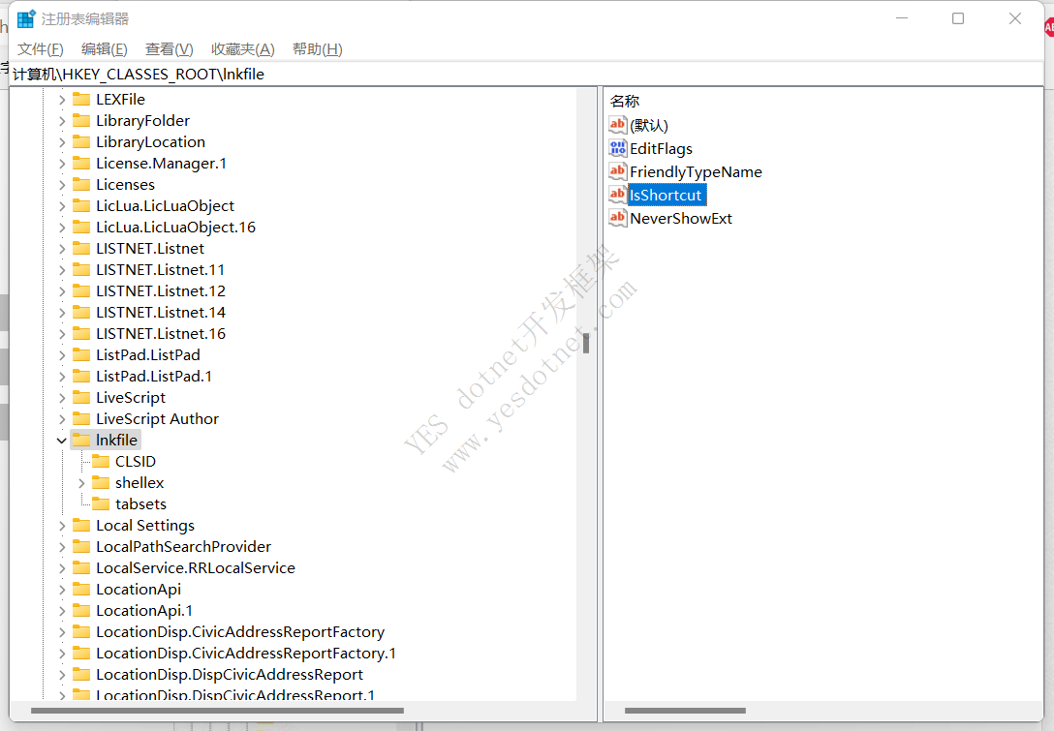Expand the LocalService.RRLocalService key
Viewport: 1054px width, 731px height.
pos(62,568)
